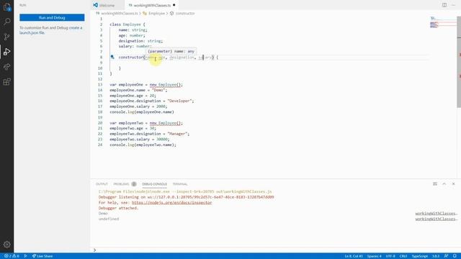Click 'new Employee()' on line 20
The image size is (461, 259).
point(166,123)
